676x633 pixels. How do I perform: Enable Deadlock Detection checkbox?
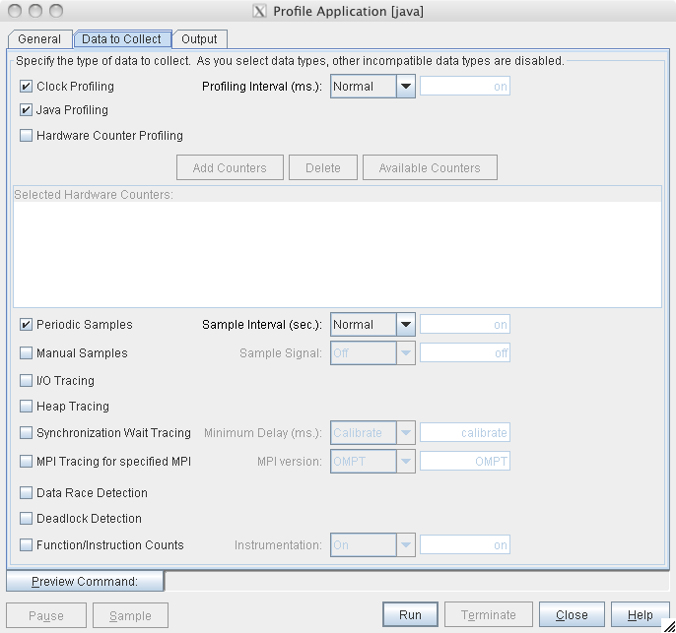click(26, 518)
